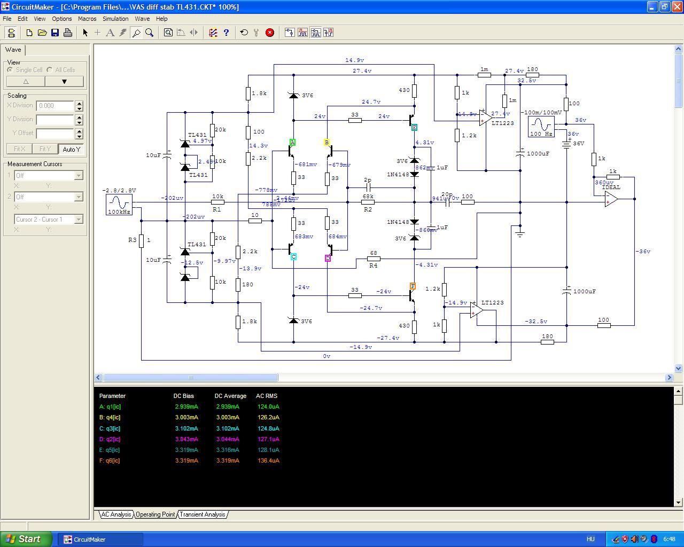Click the Fit X button
The width and height of the screenshot is (684, 547).
point(19,149)
